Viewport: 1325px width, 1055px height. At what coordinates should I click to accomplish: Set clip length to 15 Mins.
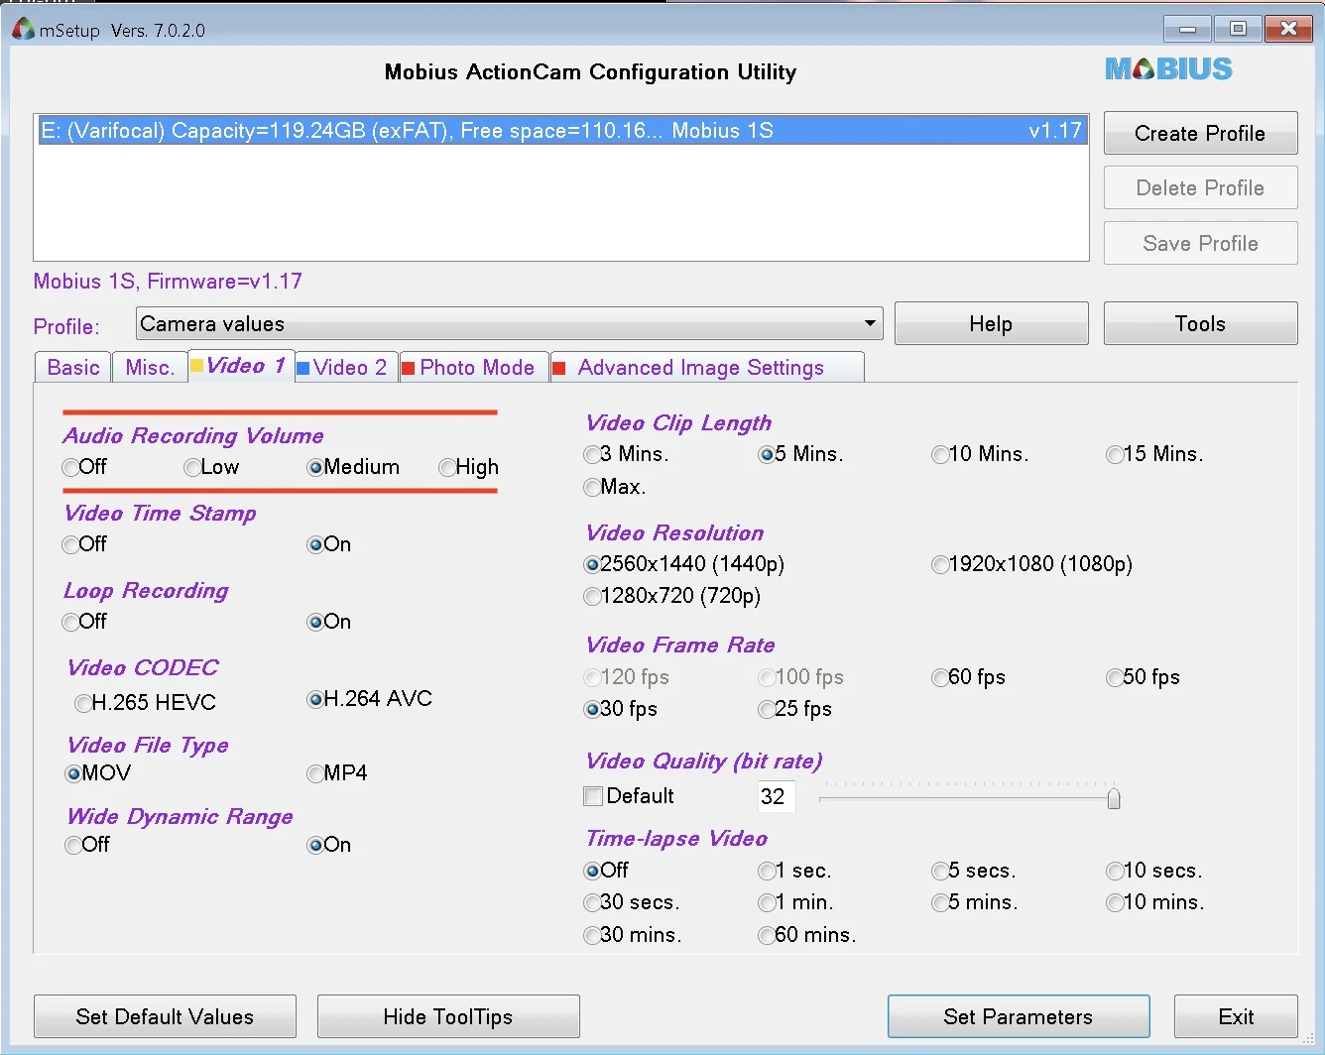(x=1115, y=454)
